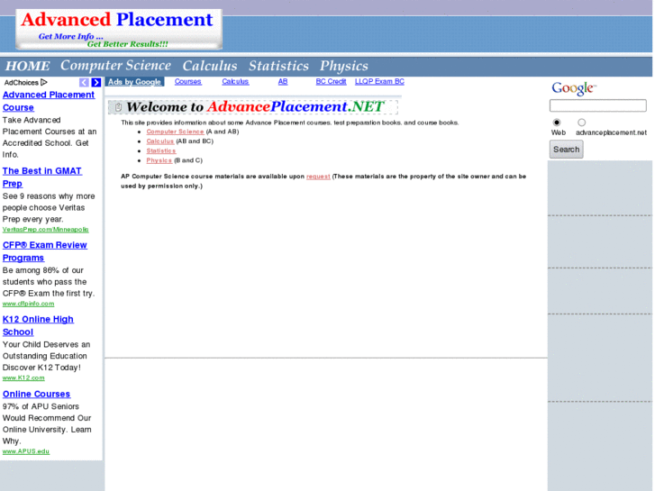The image size is (655, 491).
Task: Go to previous ad with left arrow
Action: [x=84, y=82]
